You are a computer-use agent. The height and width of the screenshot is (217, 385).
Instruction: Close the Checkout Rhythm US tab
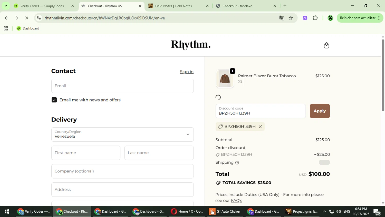[140, 6]
